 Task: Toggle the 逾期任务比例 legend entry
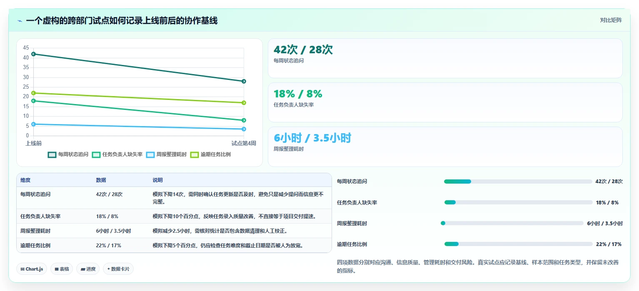pyautogui.click(x=210, y=154)
